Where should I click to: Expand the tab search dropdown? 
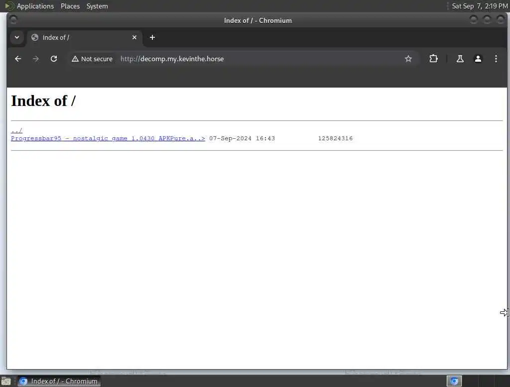tap(17, 37)
